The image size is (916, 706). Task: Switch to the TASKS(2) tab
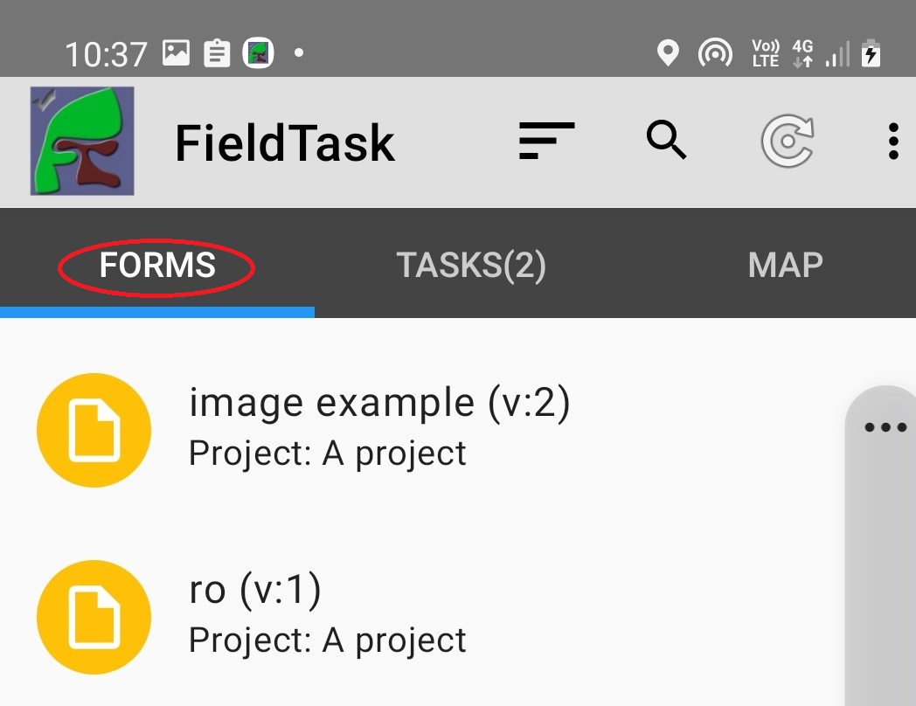[x=471, y=265]
